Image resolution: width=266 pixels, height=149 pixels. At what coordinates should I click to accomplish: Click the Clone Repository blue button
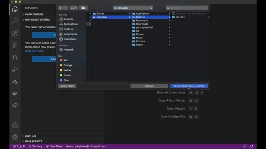pos(44,59)
